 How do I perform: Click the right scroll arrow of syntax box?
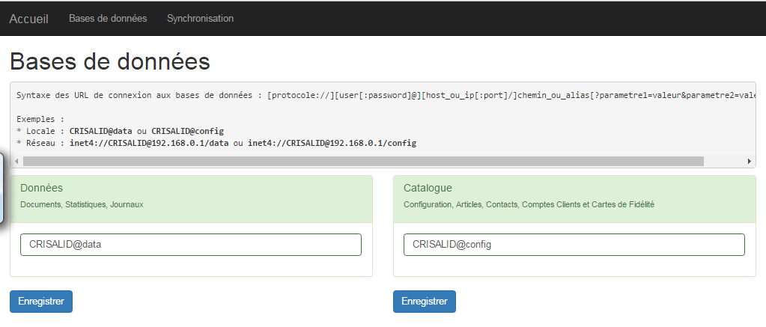750,161
